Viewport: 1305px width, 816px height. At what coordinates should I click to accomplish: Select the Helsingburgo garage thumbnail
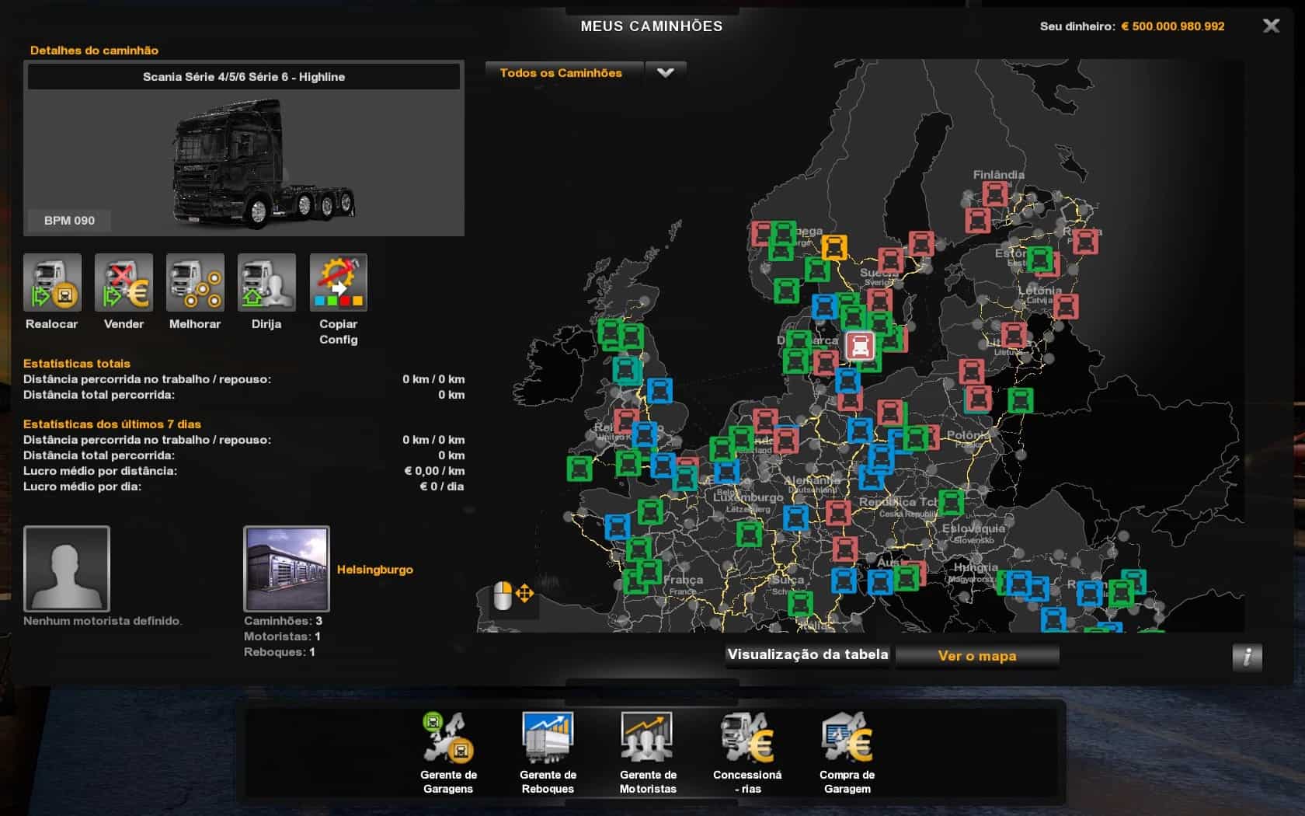point(287,569)
